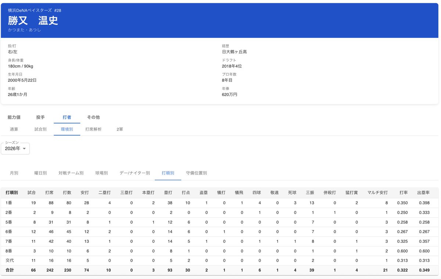
Task: Open the デー/ナイター別 tab
Action: pyautogui.click(x=135, y=173)
